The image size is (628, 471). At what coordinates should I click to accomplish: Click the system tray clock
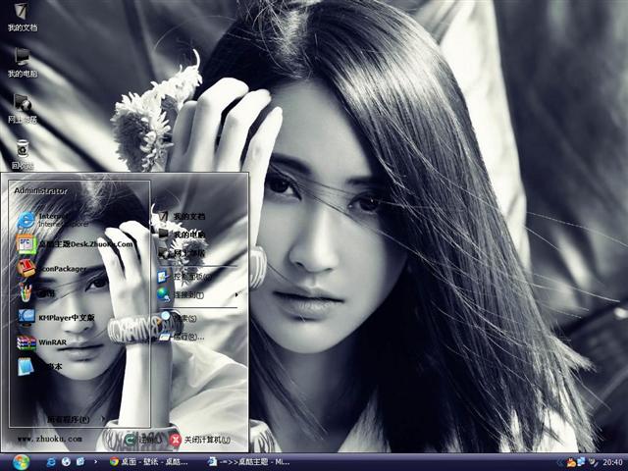tap(611, 460)
